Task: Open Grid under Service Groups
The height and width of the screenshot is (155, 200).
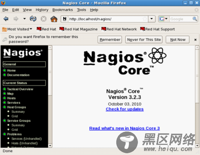Action: (14, 130)
